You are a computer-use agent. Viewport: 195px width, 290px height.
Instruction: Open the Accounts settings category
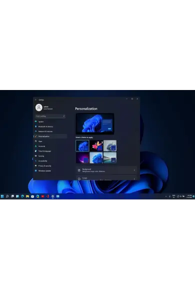50,146
